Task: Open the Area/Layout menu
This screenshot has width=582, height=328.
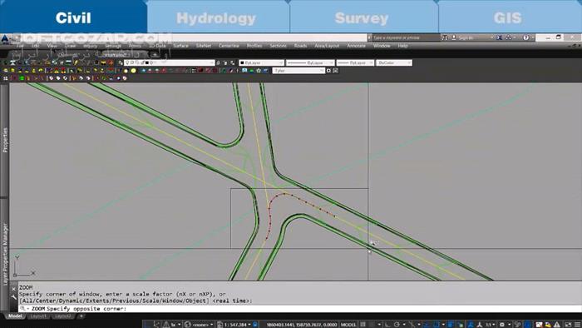Action: pyautogui.click(x=327, y=46)
